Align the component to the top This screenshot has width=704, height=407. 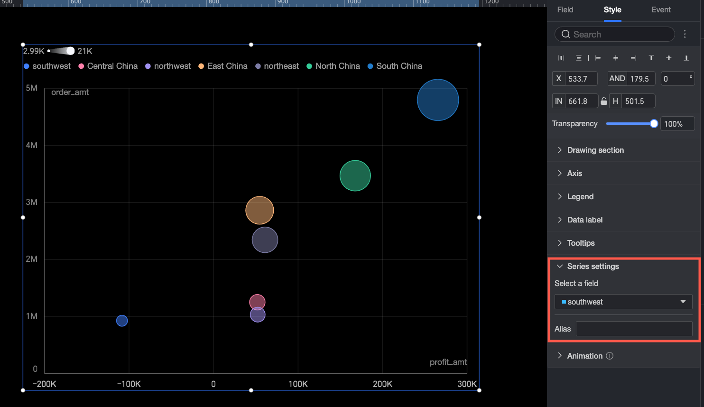(651, 58)
